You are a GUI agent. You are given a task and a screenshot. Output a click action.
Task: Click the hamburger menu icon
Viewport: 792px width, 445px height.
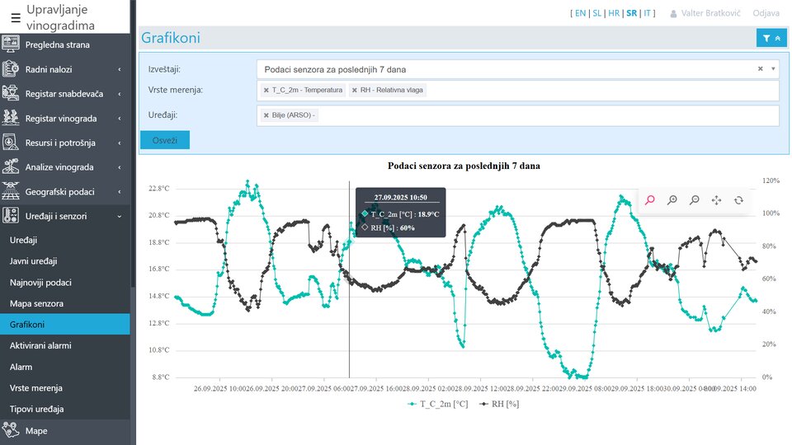pyautogui.click(x=14, y=17)
